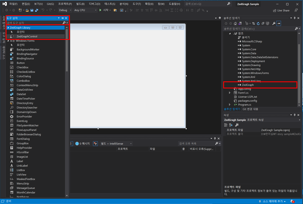Open the Build + IntelliSense dropdown

[x=116, y=144]
